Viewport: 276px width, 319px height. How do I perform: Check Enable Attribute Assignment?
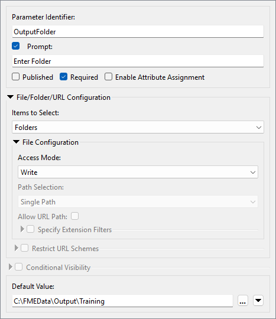coord(108,77)
